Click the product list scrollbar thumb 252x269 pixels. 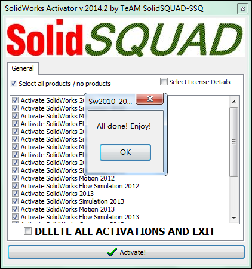pyautogui.click(x=234, y=142)
